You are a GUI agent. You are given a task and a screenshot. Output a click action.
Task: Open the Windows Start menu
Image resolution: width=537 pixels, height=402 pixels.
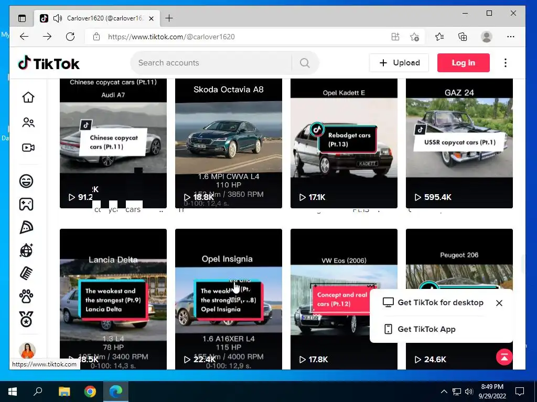click(13, 392)
